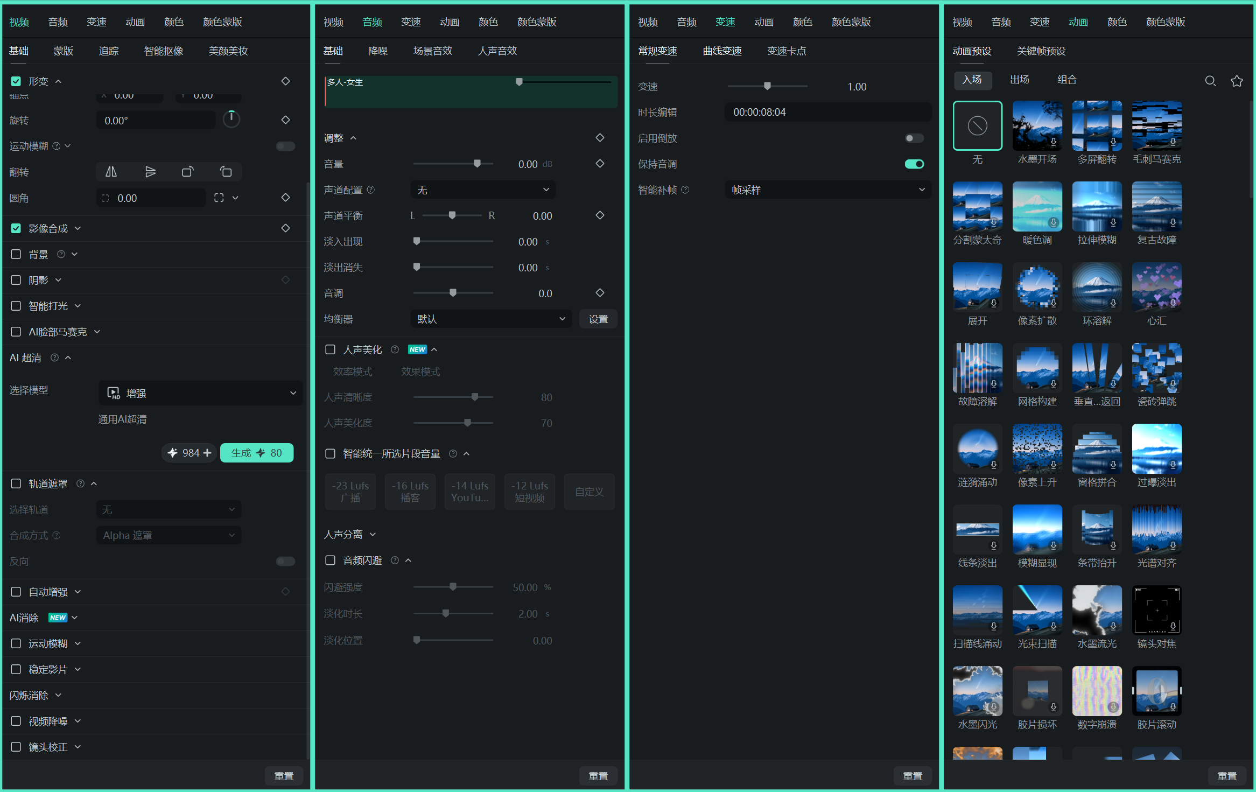Turn off the 保持音调 switch

point(914,164)
